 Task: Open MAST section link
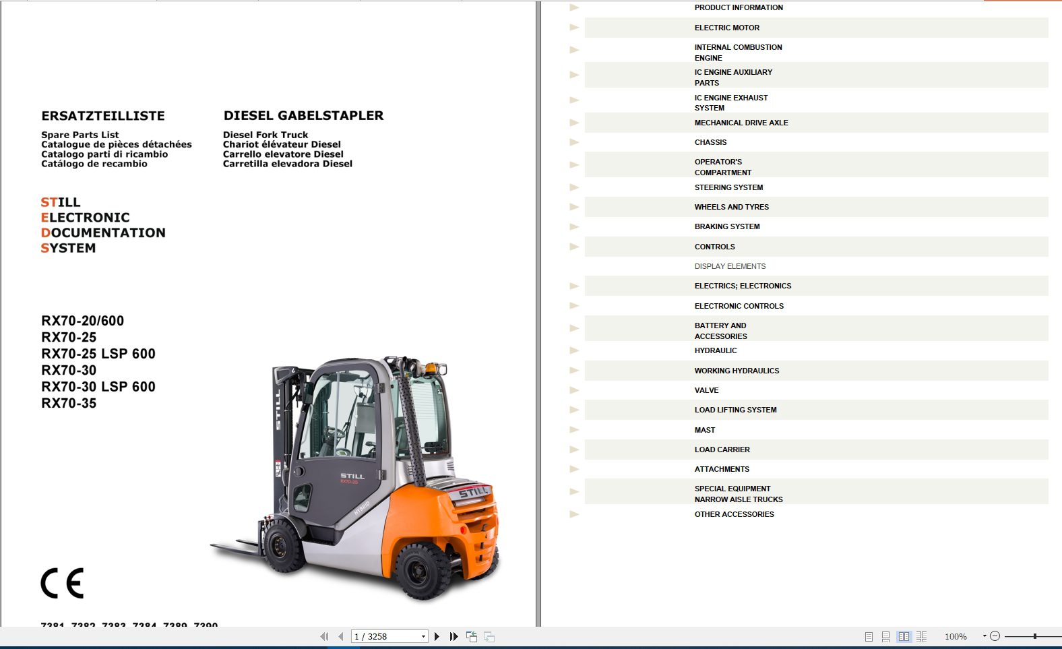705,430
